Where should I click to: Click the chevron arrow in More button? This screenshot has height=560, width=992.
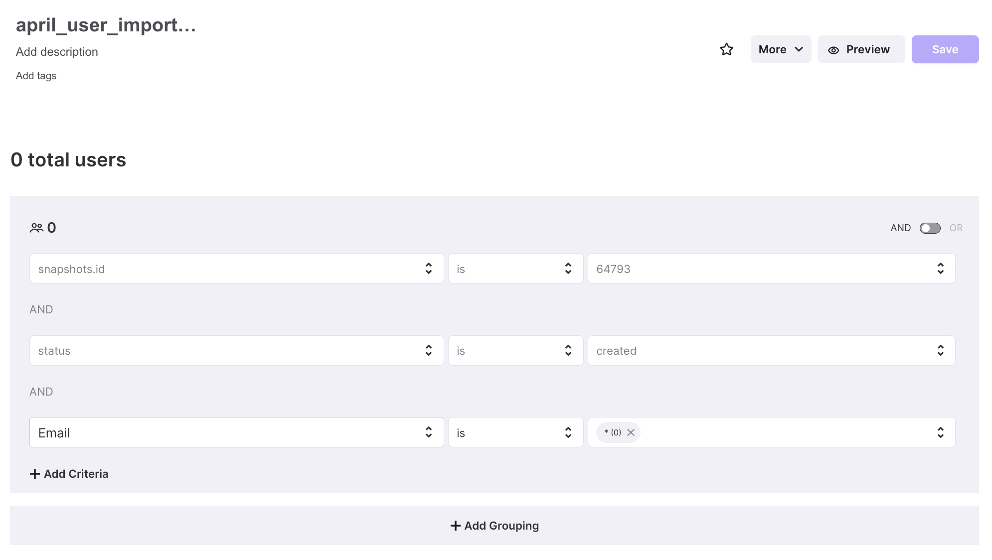click(x=799, y=49)
